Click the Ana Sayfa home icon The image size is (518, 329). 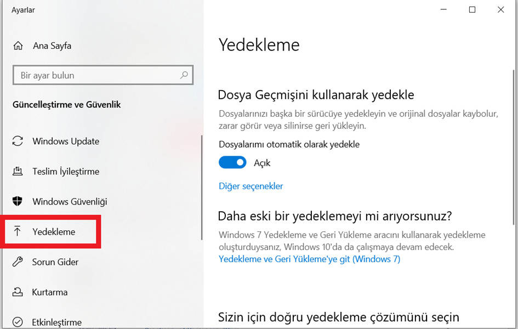[x=18, y=46]
